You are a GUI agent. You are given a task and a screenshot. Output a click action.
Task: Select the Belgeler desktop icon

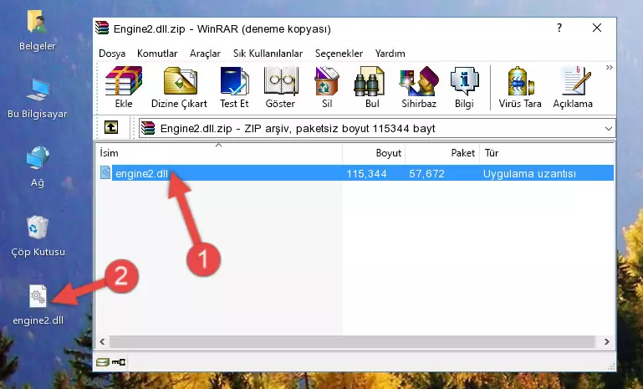click(38, 30)
